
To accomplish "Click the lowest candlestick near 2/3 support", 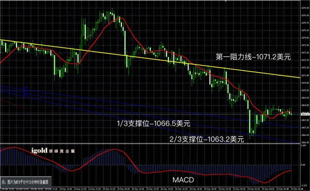I will point(250,125).
